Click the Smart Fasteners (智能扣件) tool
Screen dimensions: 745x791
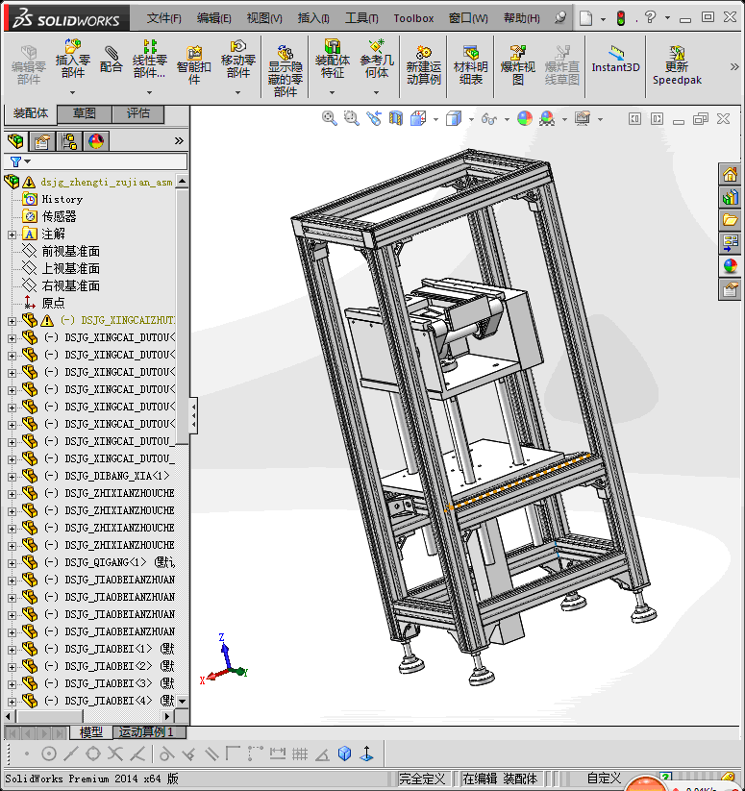[193, 64]
